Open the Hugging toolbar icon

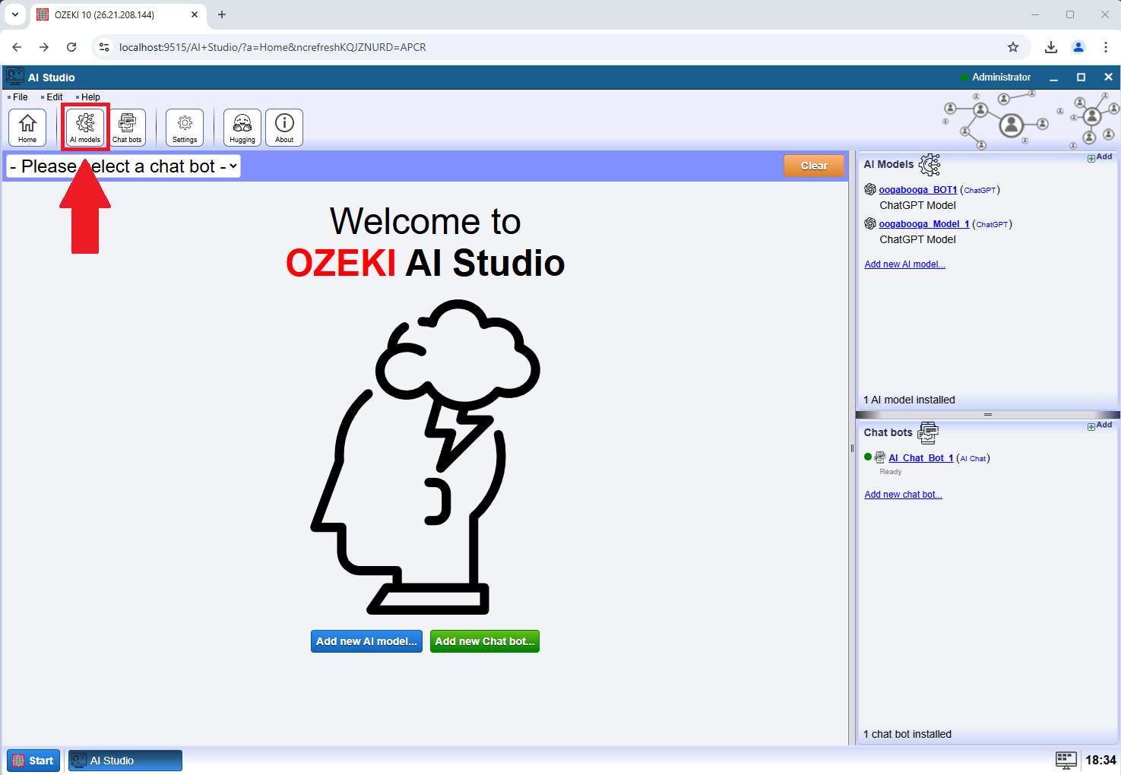(x=242, y=127)
